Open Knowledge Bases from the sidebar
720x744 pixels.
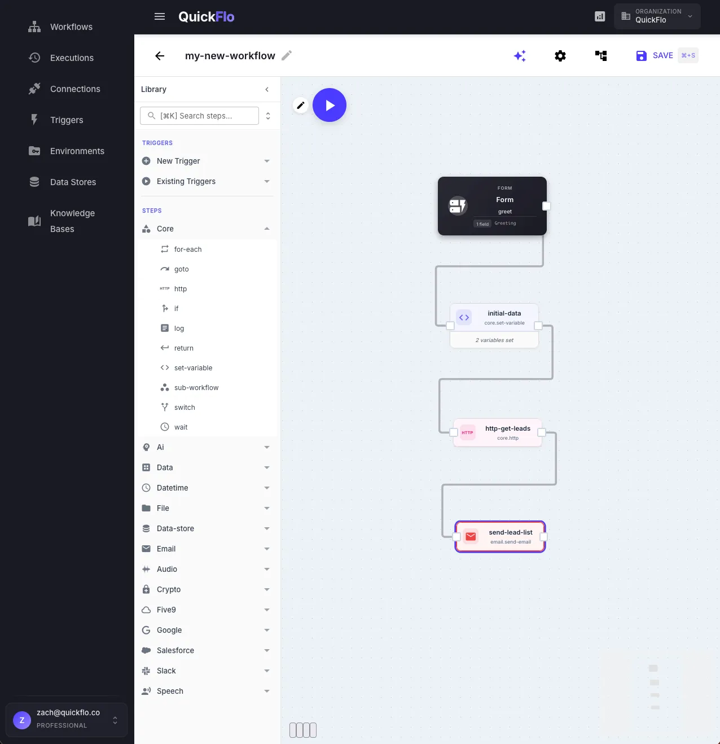click(72, 221)
